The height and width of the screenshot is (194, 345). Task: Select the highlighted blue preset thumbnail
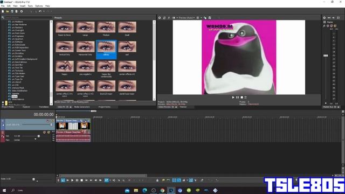point(106,49)
